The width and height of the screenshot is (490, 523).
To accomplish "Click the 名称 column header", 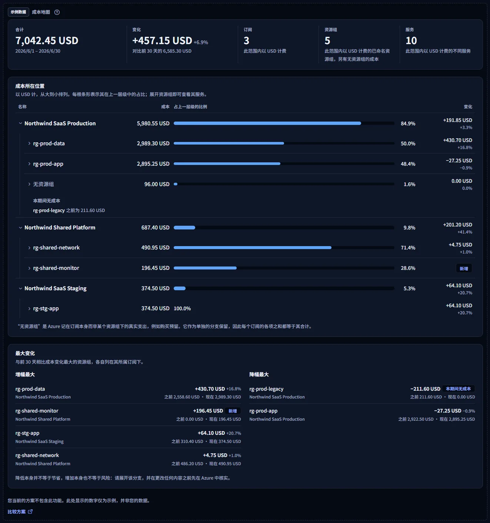I will click(22, 107).
